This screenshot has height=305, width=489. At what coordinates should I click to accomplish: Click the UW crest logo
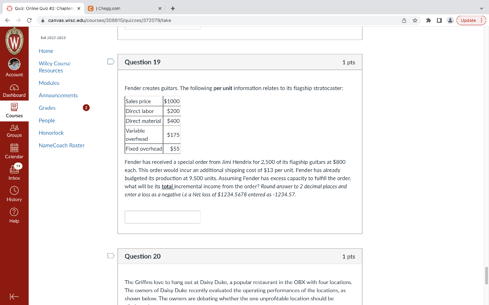coord(14,41)
